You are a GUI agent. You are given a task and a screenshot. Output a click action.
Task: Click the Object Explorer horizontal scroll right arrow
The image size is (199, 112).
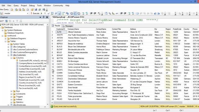click(45, 107)
